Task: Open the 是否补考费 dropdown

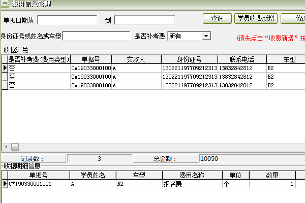Action: pyautogui.click(x=206, y=36)
